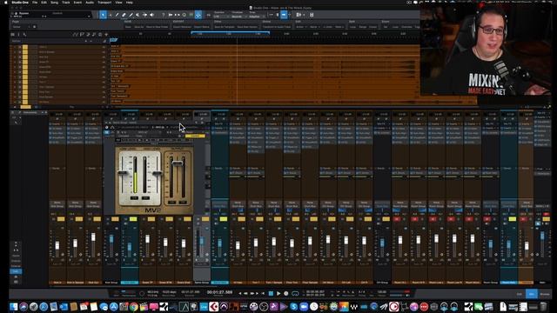The height and width of the screenshot is (313, 557).
Task: Open the Apple menu
Action: (6, 2)
